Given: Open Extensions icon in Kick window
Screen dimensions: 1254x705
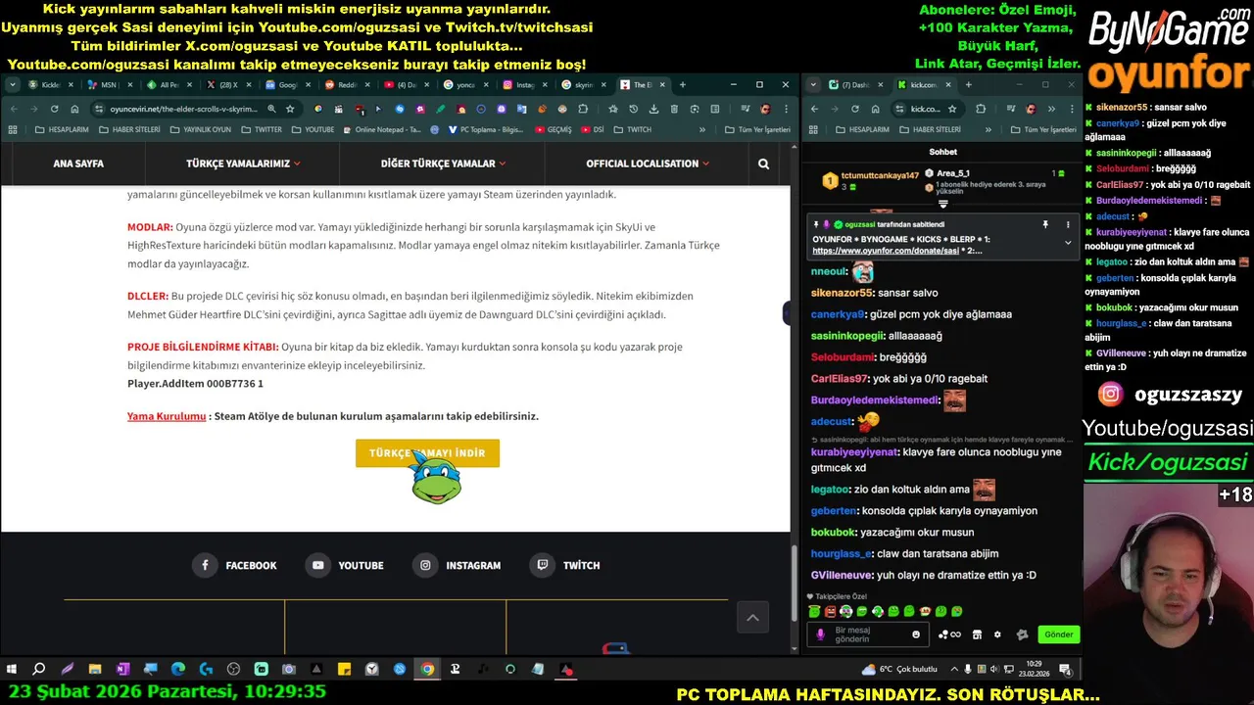Looking at the screenshot, I should [x=981, y=109].
